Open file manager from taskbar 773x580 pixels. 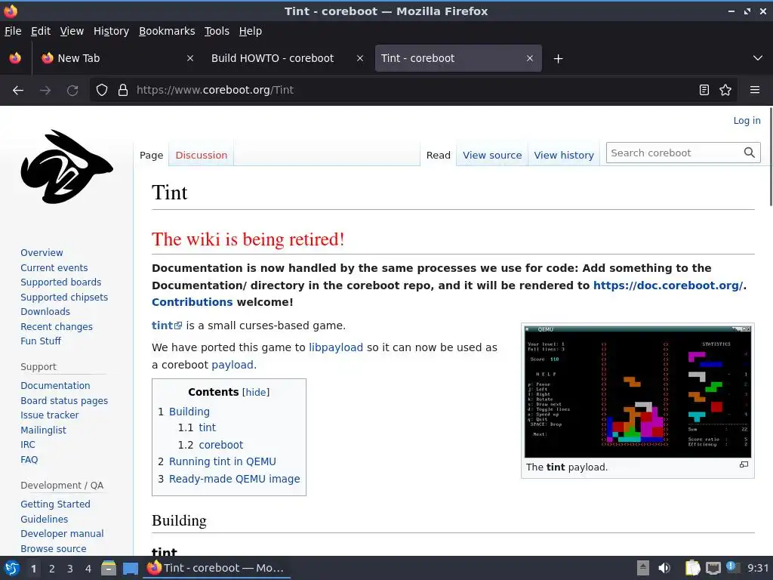click(109, 568)
